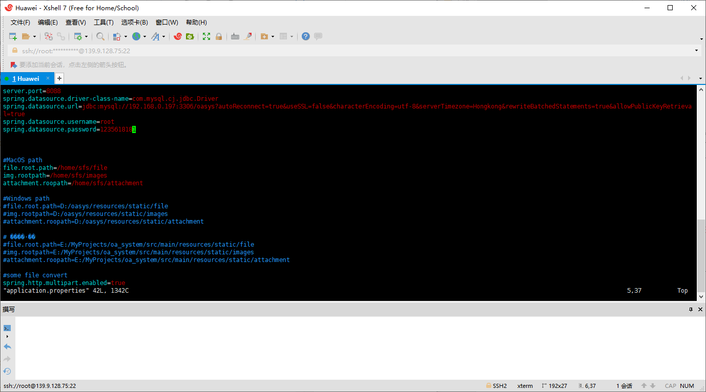Open the 窗口(W) menu
This screenshot has height=392, width=706.
167,23
